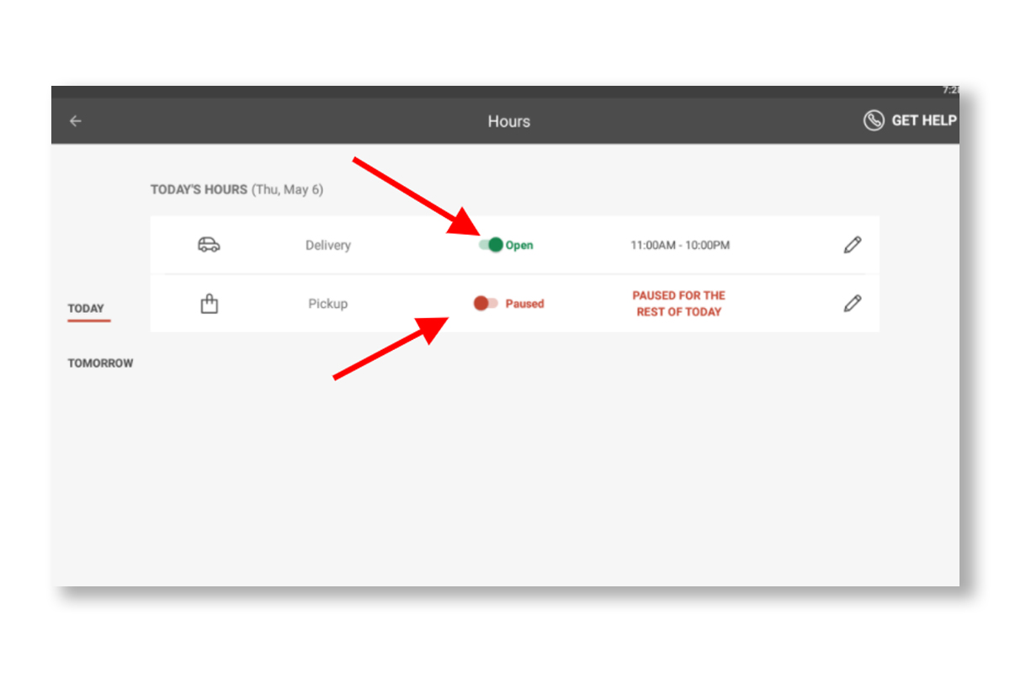Screen dimensions: 1010x673
Task: Open GET HELP
Action: click(x=911, y=120)
